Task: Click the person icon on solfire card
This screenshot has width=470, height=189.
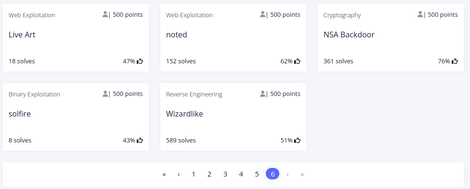Action: click(105, 94)
